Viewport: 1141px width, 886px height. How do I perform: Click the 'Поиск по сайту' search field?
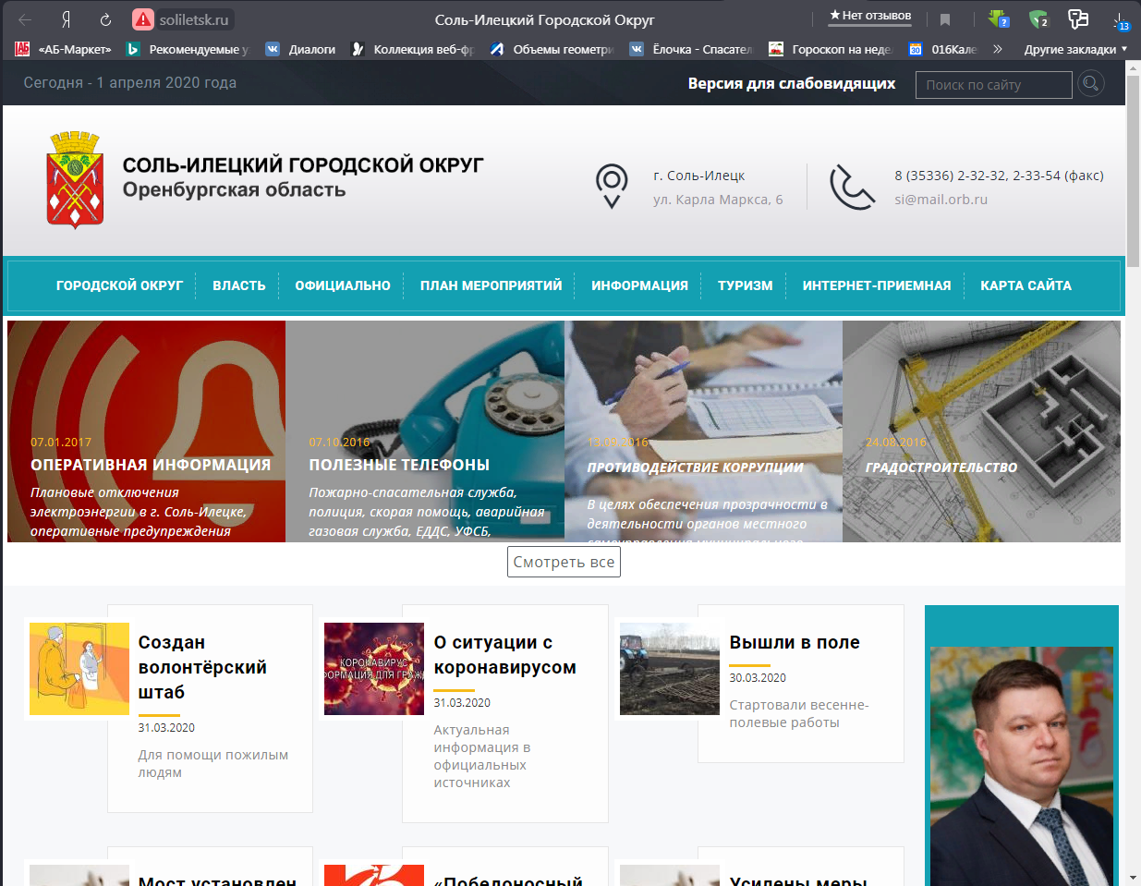click(993, 85)
